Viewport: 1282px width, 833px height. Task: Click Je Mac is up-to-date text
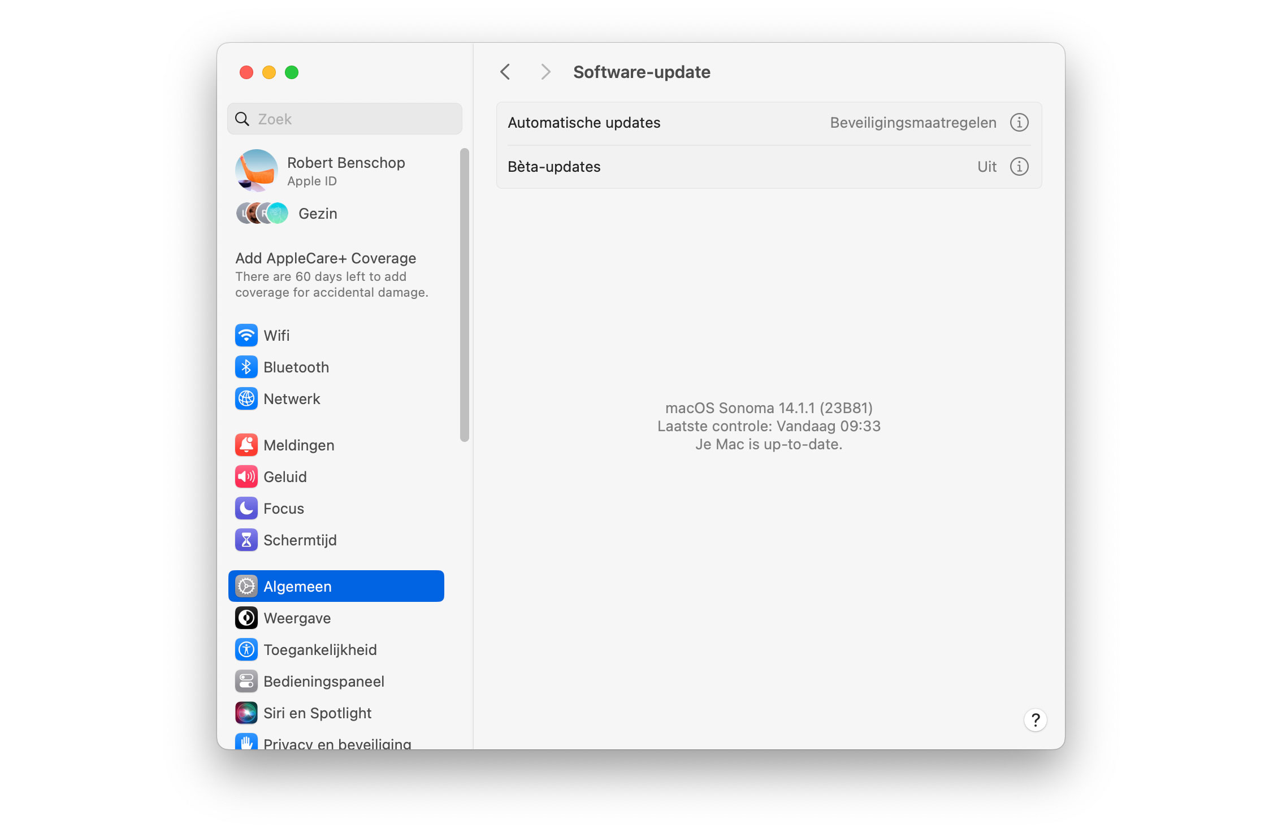click(769, 444)
